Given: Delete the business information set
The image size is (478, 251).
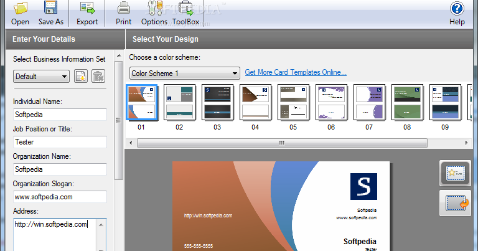Looking at the screenshot, I should [98, 76].
